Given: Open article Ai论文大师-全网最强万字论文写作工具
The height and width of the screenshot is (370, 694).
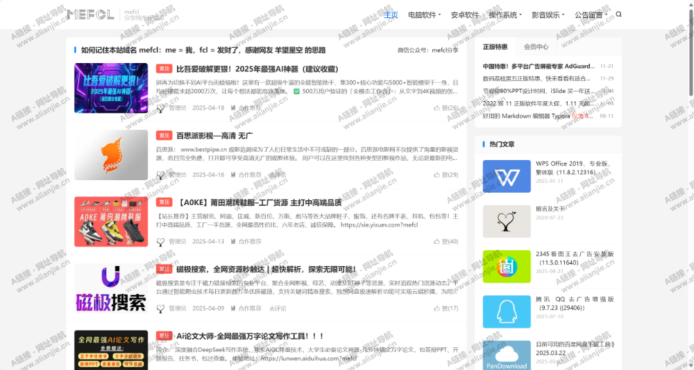Looking at the screenshot, I should (250, 336).
